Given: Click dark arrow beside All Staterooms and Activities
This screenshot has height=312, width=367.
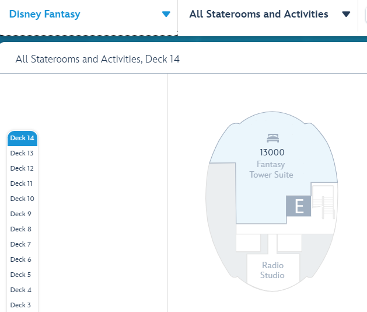Looking at the screenshot, I should pos(346,14).
